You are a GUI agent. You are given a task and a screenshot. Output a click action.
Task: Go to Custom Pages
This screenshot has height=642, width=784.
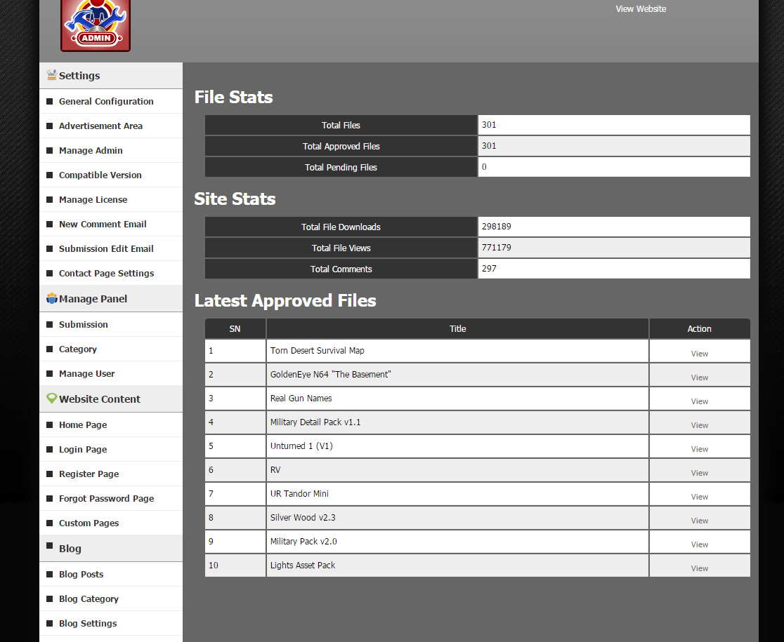click(x=89, y=523)
